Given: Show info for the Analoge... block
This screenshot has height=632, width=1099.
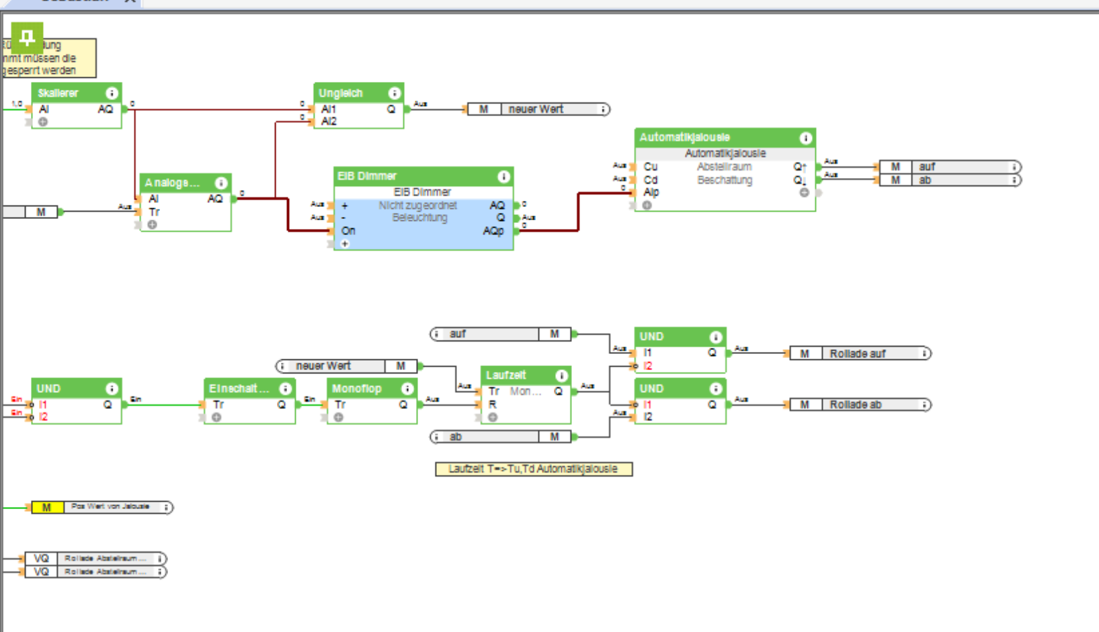Looking at the screenshot, I should (x=220, y=183).
